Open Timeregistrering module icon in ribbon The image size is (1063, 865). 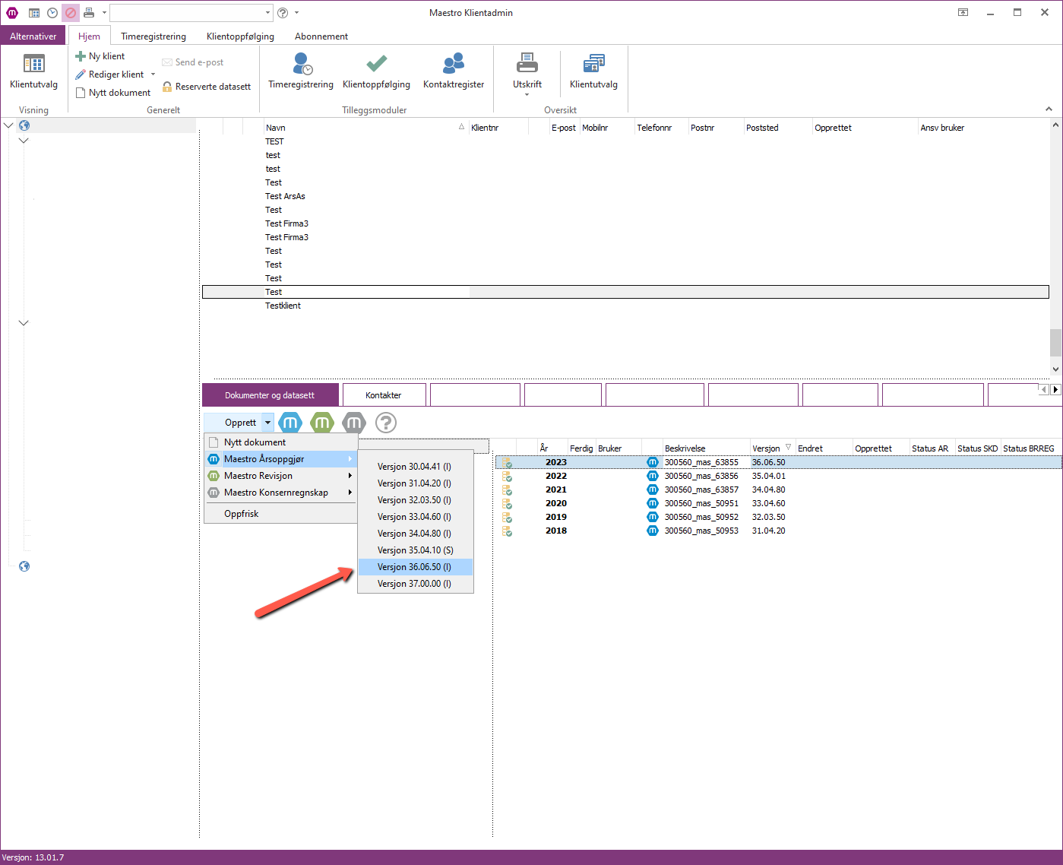click(x=301, y=72)
